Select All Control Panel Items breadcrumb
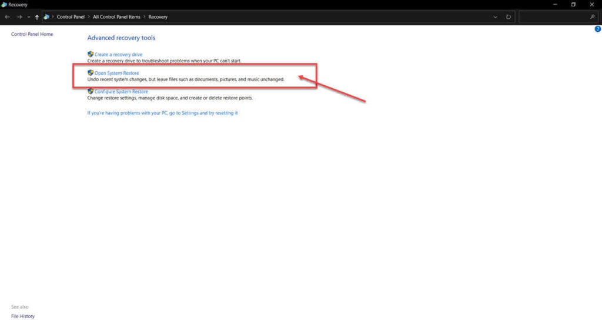 (116, 17)
